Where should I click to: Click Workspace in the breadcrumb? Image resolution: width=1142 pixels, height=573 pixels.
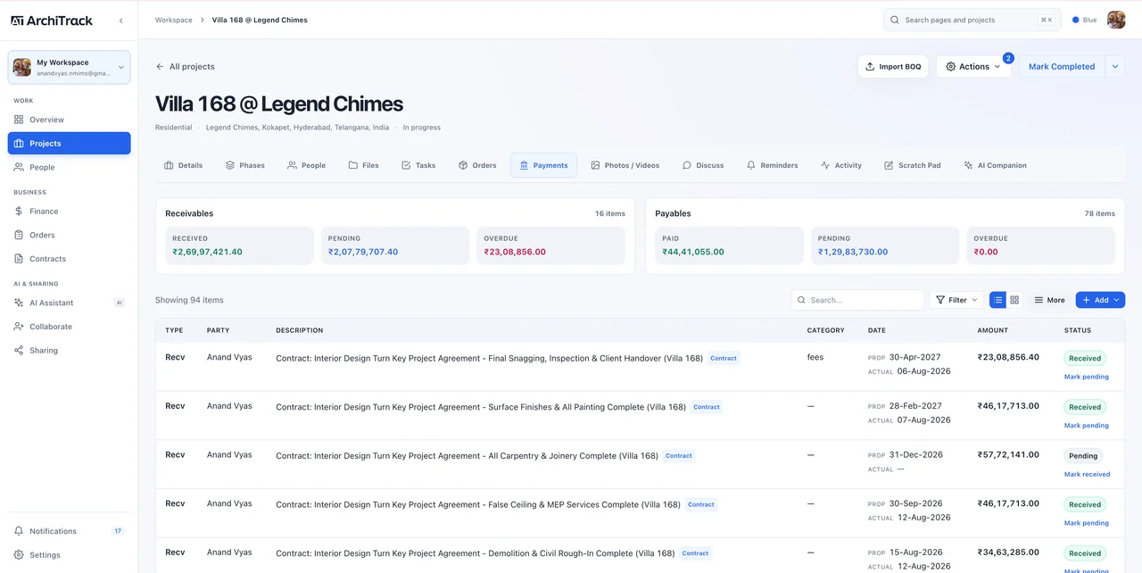[174, 20]
